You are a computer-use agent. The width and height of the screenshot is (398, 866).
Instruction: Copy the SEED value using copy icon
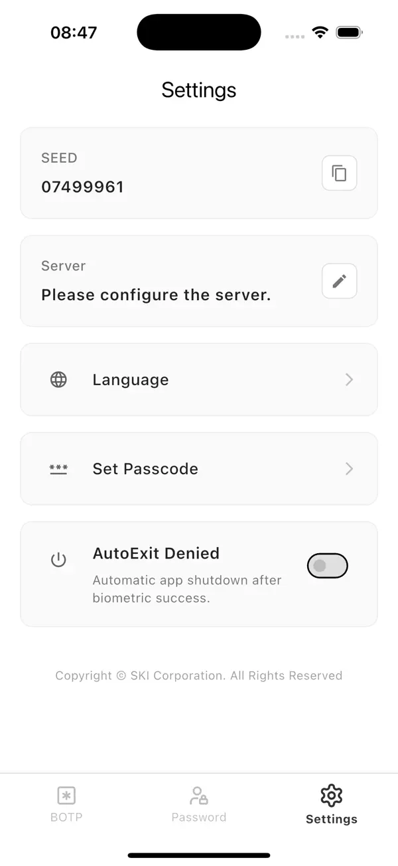tap(339, 173)
